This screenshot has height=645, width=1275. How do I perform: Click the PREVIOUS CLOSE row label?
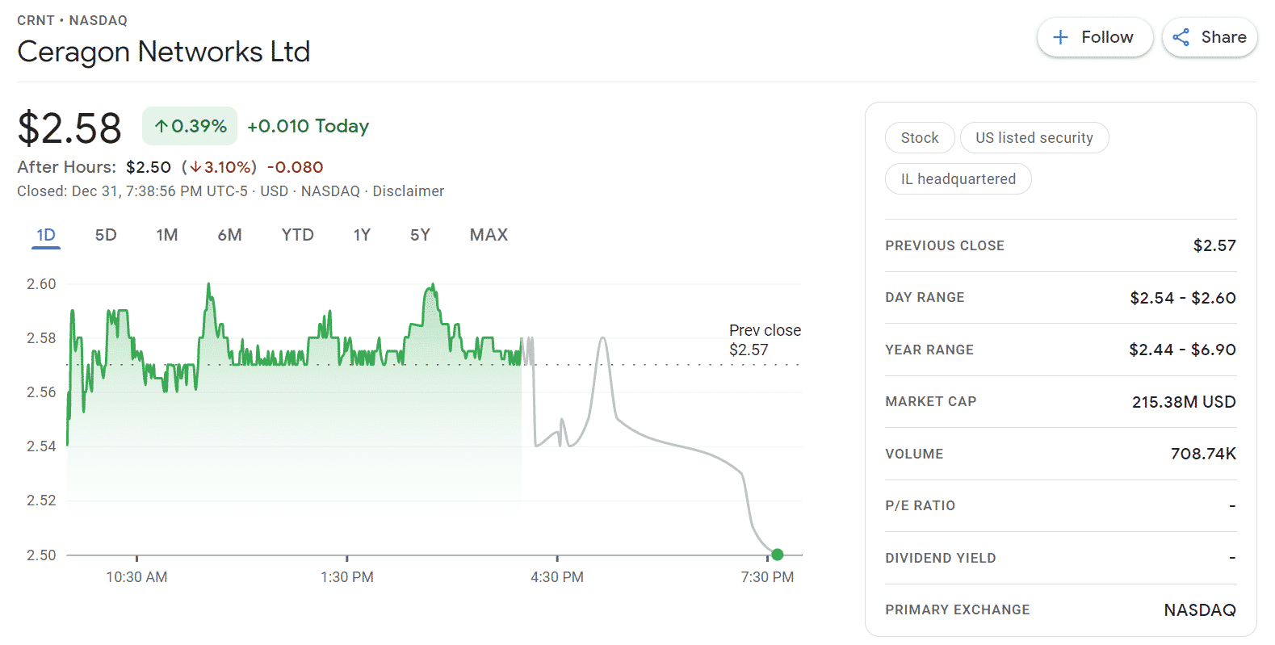point(945,245)
